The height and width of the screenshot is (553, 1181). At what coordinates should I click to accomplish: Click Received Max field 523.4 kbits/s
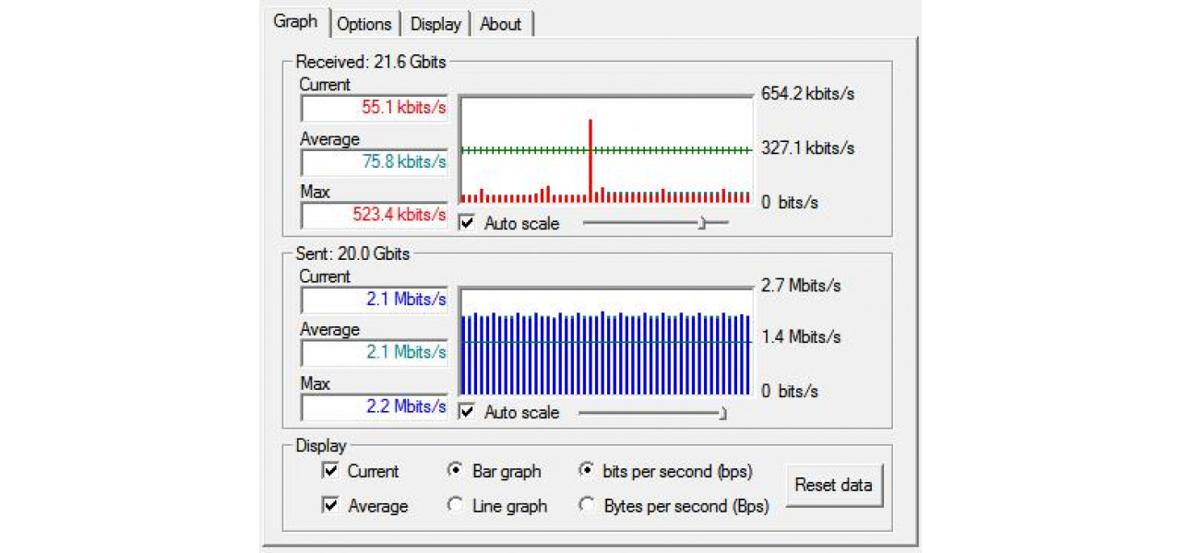click(375, 215)
